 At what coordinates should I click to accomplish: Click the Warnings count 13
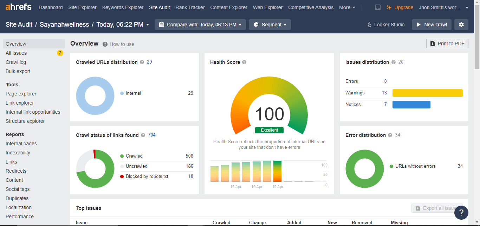click(384, 93)
